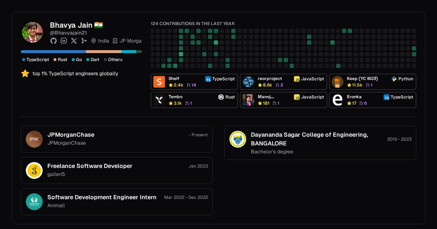Click the "2019 - 2023" education dates
Image resolution: width=437 pixels, height=229 pixels.
pos(399,139)
